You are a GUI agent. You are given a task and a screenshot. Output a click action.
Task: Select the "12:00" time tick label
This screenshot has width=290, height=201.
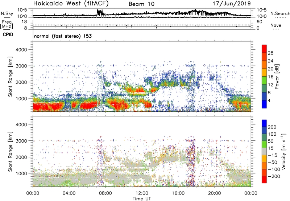click(x=142, y=193)
